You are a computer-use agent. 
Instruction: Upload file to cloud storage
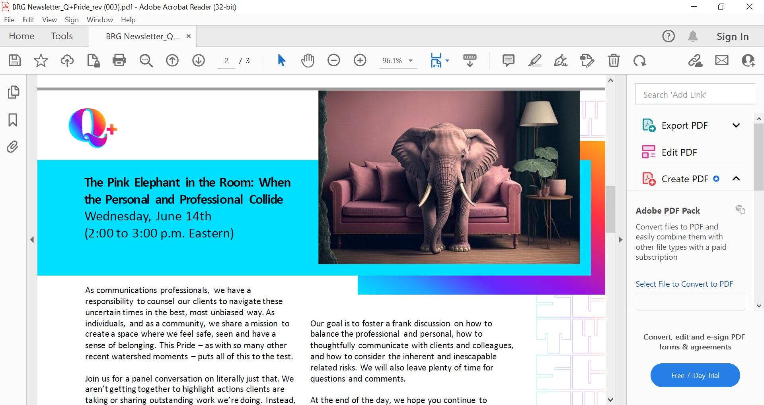67,60
